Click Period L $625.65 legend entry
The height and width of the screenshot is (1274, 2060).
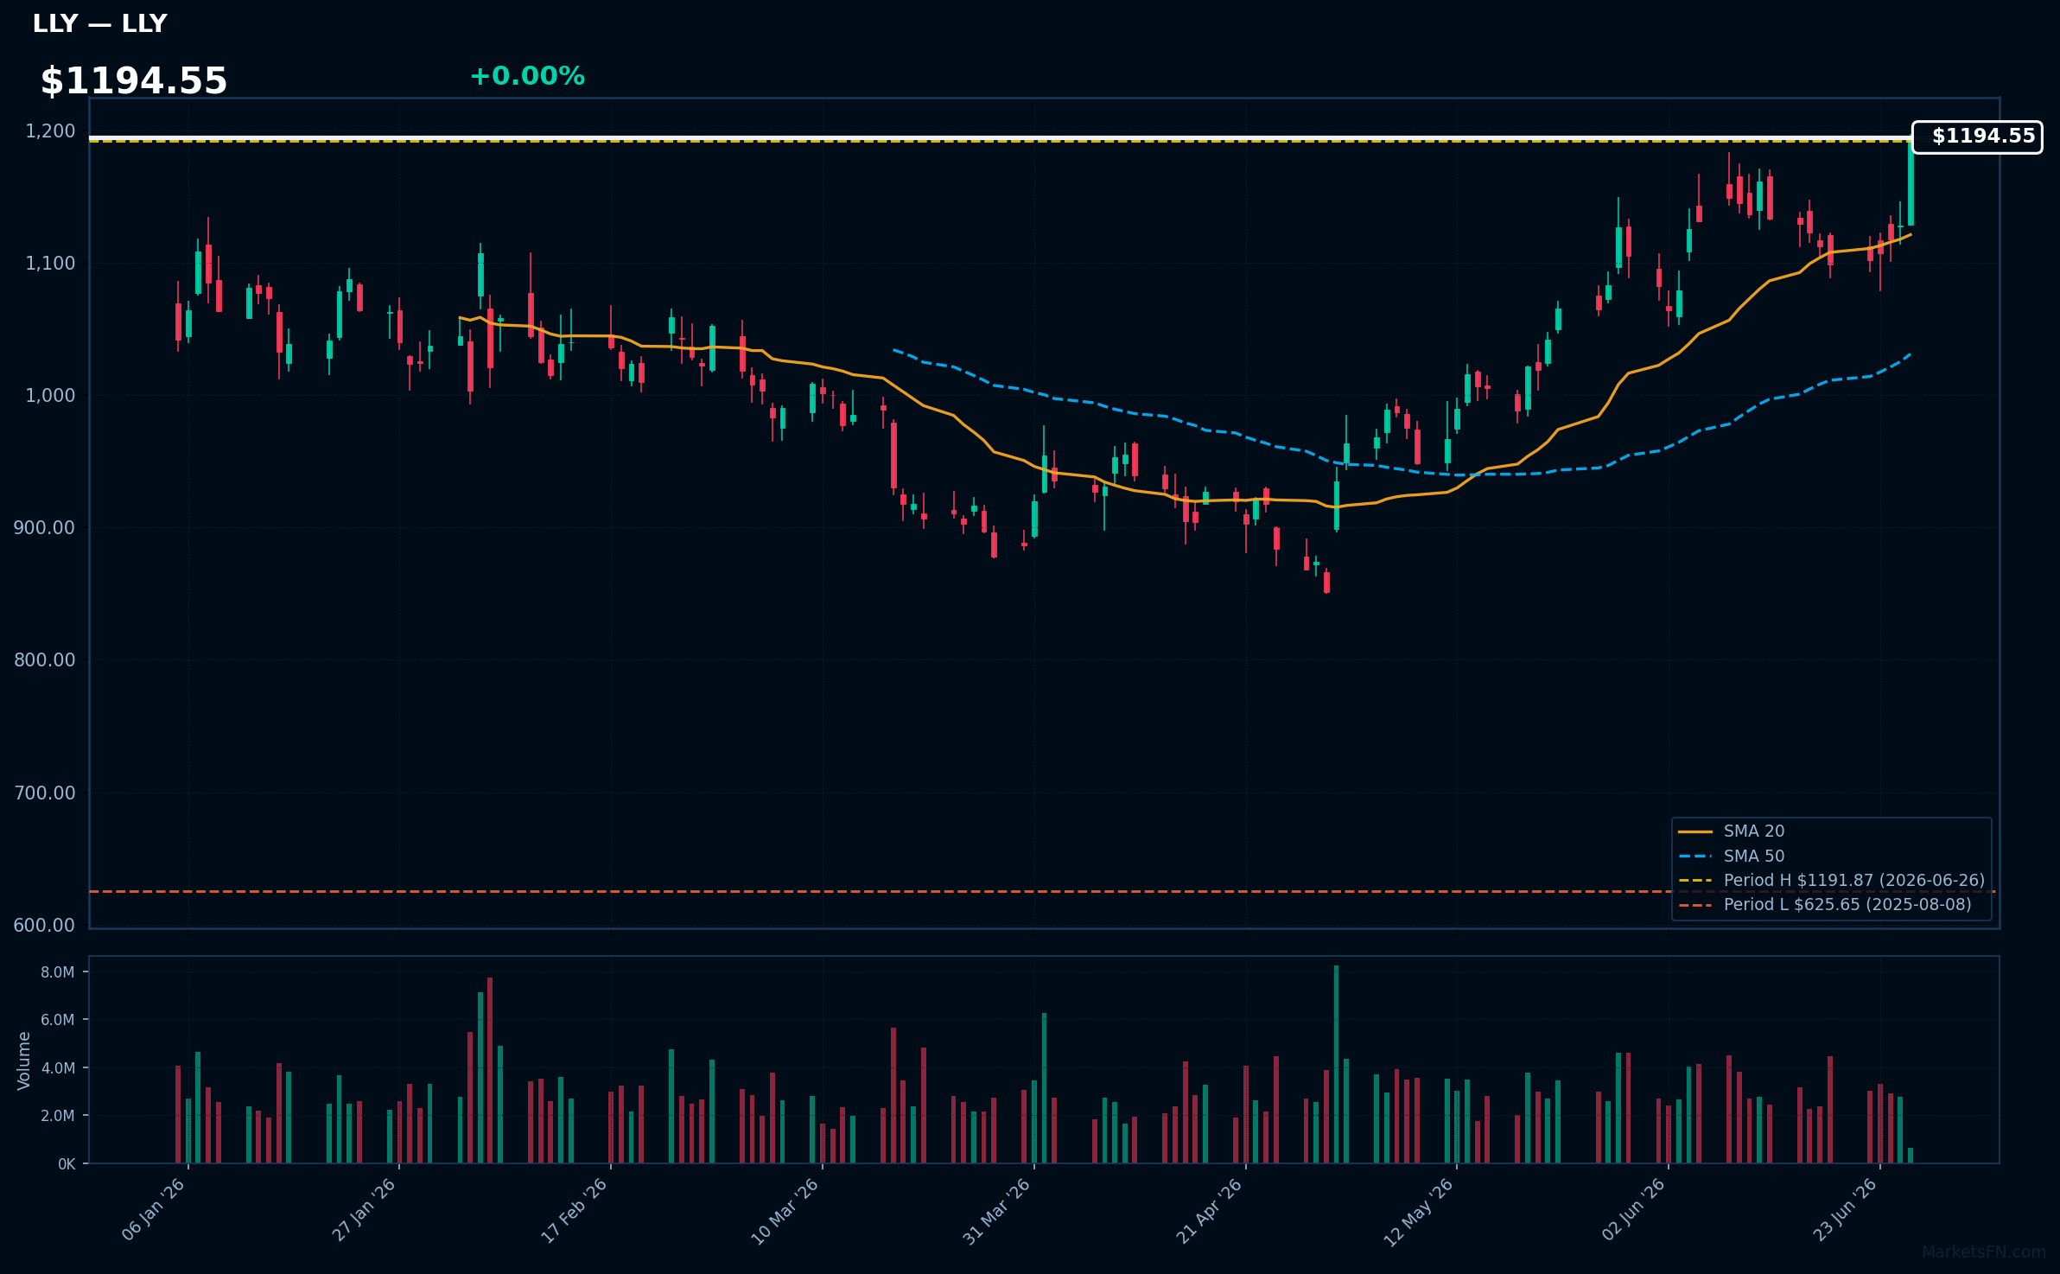(x=1825, y=904)
